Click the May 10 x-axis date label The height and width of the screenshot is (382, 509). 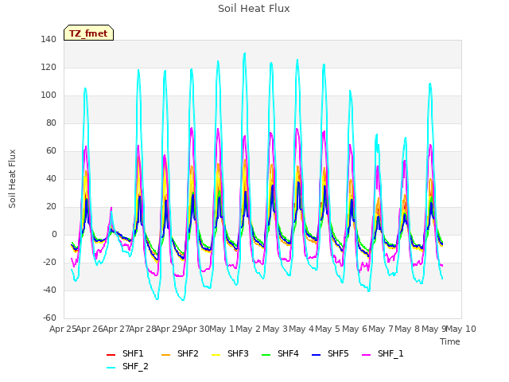tap(461, 329)
